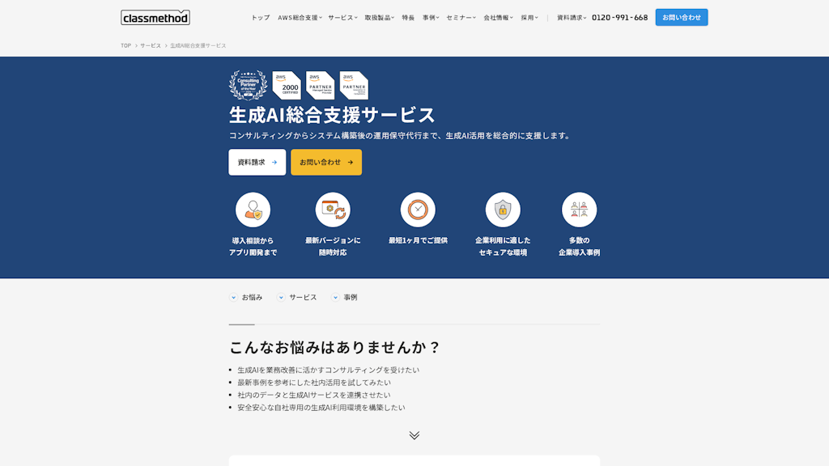The width and height of the screenshot is (829, 466).
Task: Click the padlock shield secure environment icon
Action: 503,210
